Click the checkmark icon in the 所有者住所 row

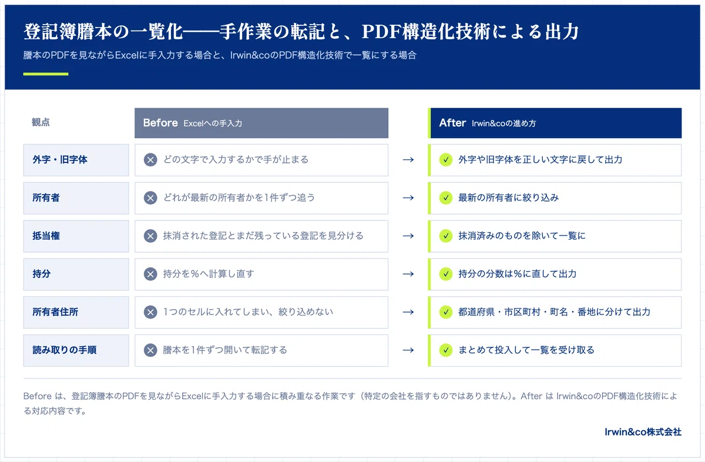pyautogui.click(x=446, y=312)
